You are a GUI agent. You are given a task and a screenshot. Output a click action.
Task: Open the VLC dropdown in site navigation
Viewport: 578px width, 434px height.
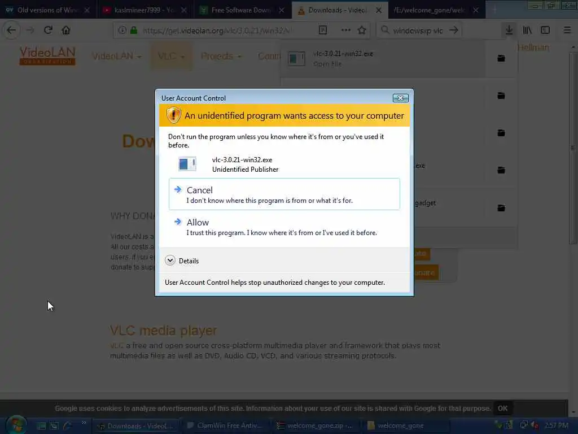pyautogui.click(x=171, y=56)
